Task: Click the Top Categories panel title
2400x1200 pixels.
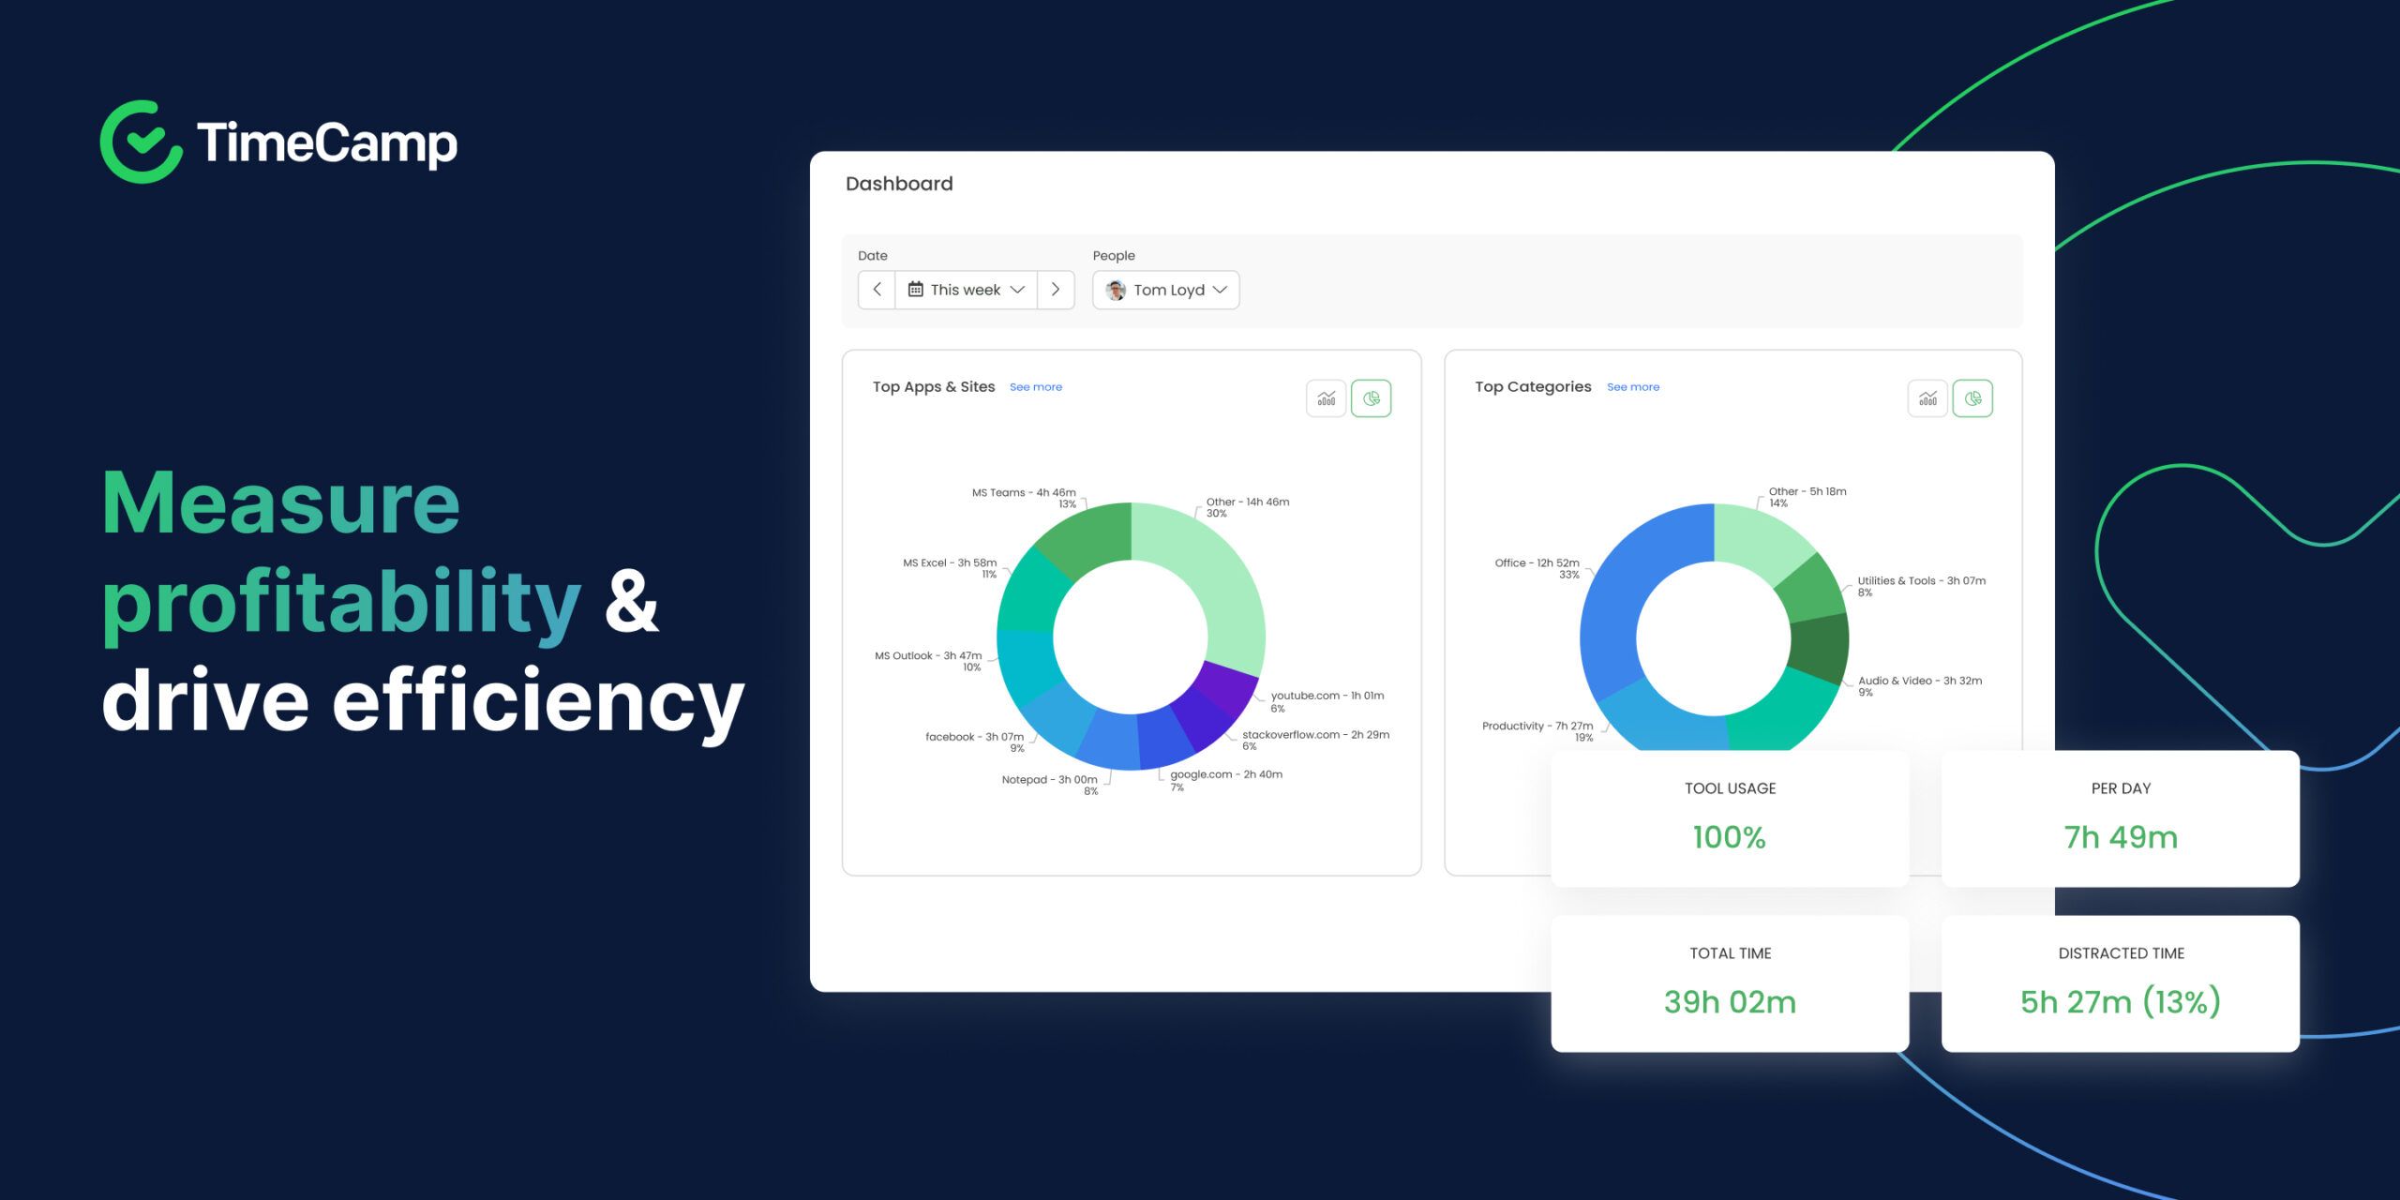Action: pos(1532,386)
